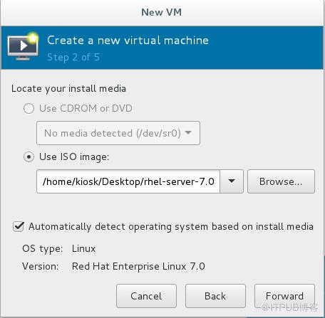This screenshot has height=318, width=325.
Task: Click the New VM title bar text
Action: pyautogui.click(x=162, y=12)
